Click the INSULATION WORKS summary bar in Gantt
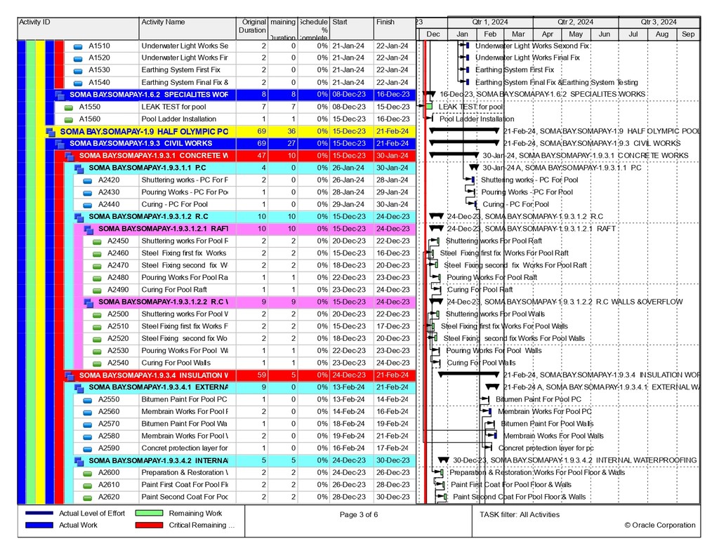 click(468, 374)
